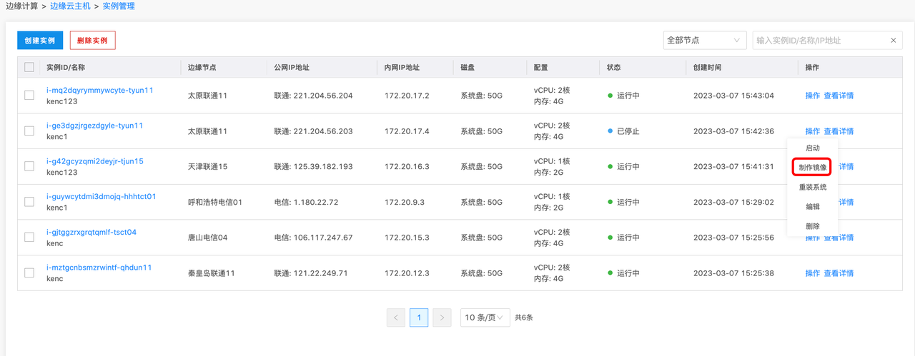Open instance link i-g42gcyzqmi2deyjr-tjun15
This screenshot has width=915, height=356.
pyautogui.click(x=94, y=161)
